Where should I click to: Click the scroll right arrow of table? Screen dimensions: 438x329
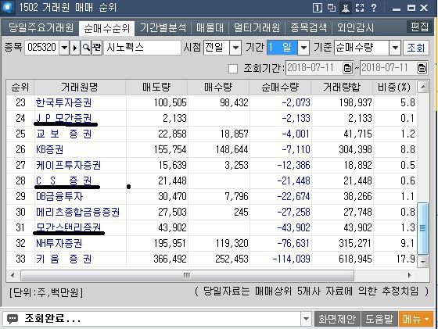click(409, 275)
